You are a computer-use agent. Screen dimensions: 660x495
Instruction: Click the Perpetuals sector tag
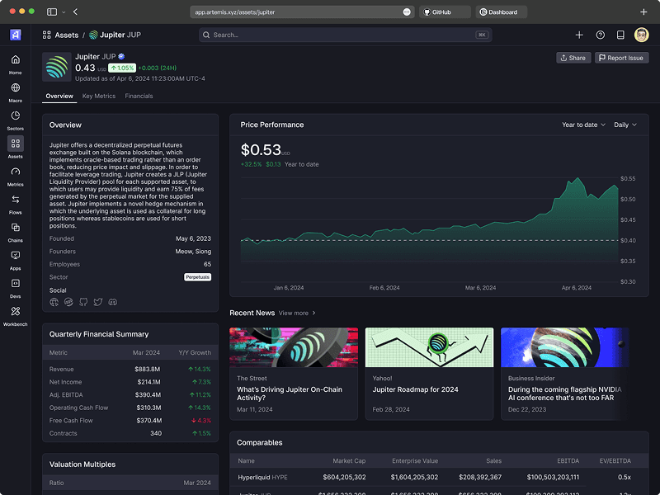point(197,277)
